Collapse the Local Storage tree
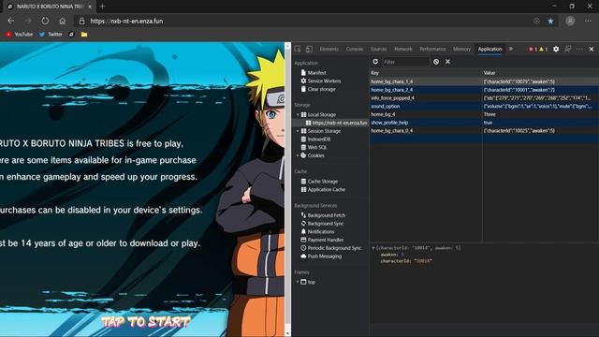Viewport: 599px width, 337px height. coord(298,114)
